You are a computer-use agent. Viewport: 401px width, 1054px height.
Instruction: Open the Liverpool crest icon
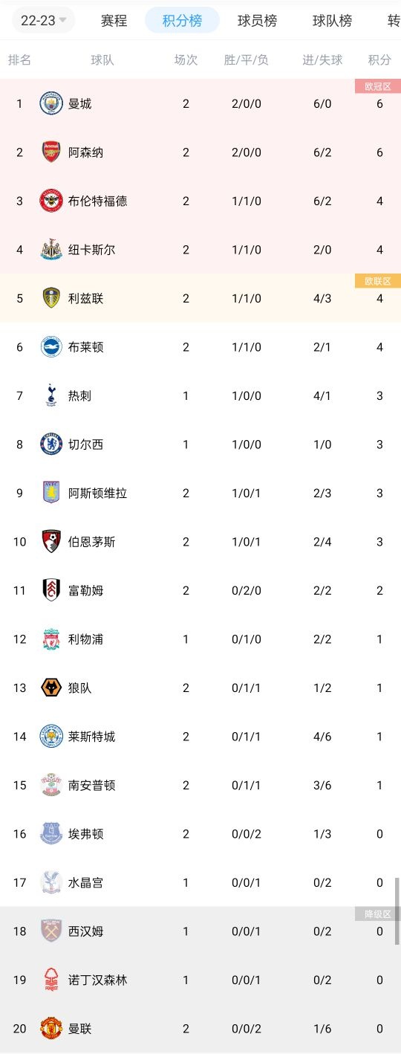(x=51, y=639)
